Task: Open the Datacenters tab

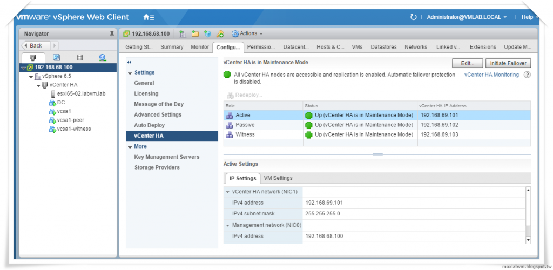Action: 296,47
